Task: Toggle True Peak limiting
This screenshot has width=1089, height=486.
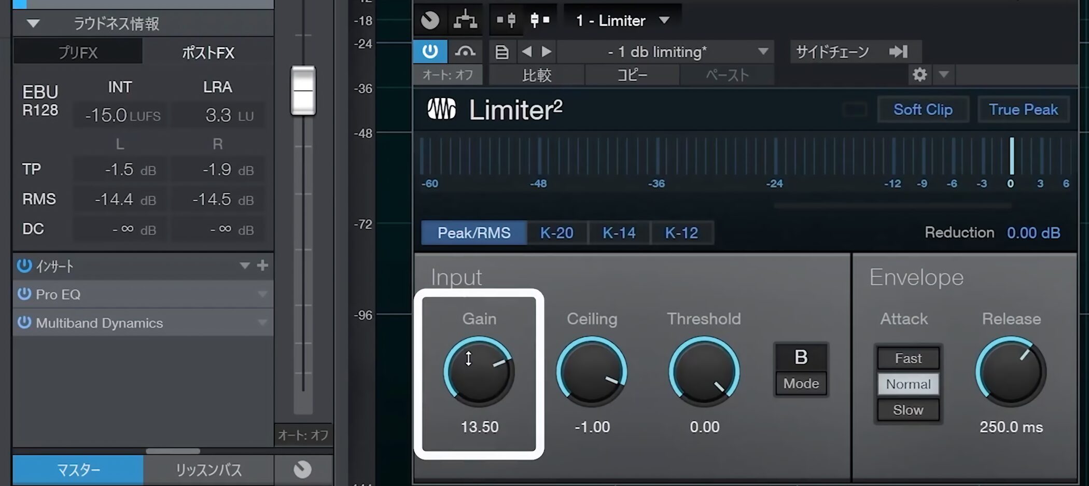Action: click(x=1023, y=109)
